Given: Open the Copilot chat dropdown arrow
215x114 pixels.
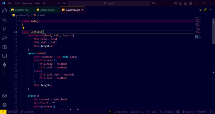Looking at the screenshot, I should tap(157, 3).
